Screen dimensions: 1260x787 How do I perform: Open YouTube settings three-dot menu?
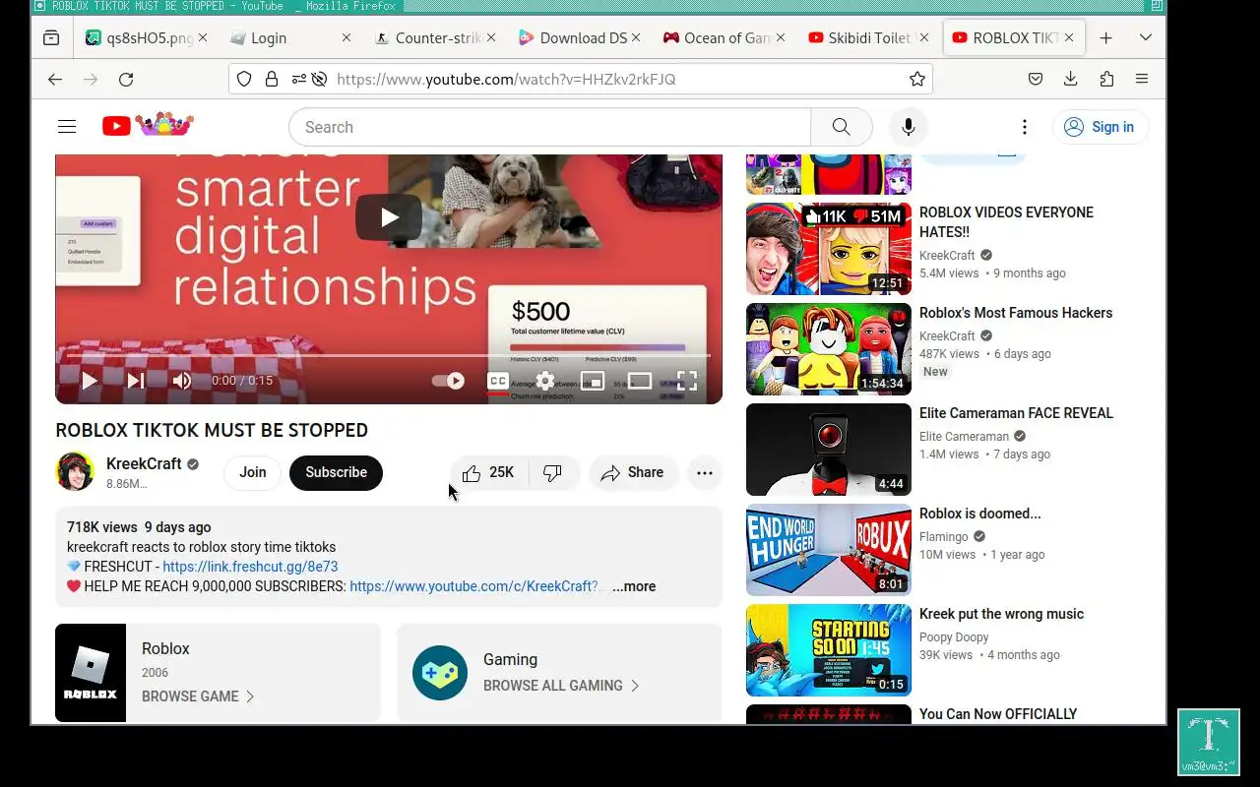tap(1025, 127)
